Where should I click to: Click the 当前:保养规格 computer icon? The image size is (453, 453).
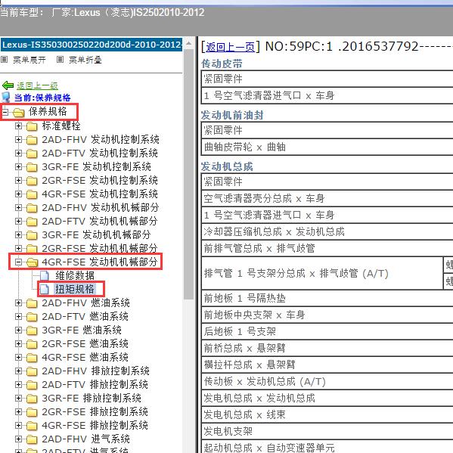pos(6,98)
